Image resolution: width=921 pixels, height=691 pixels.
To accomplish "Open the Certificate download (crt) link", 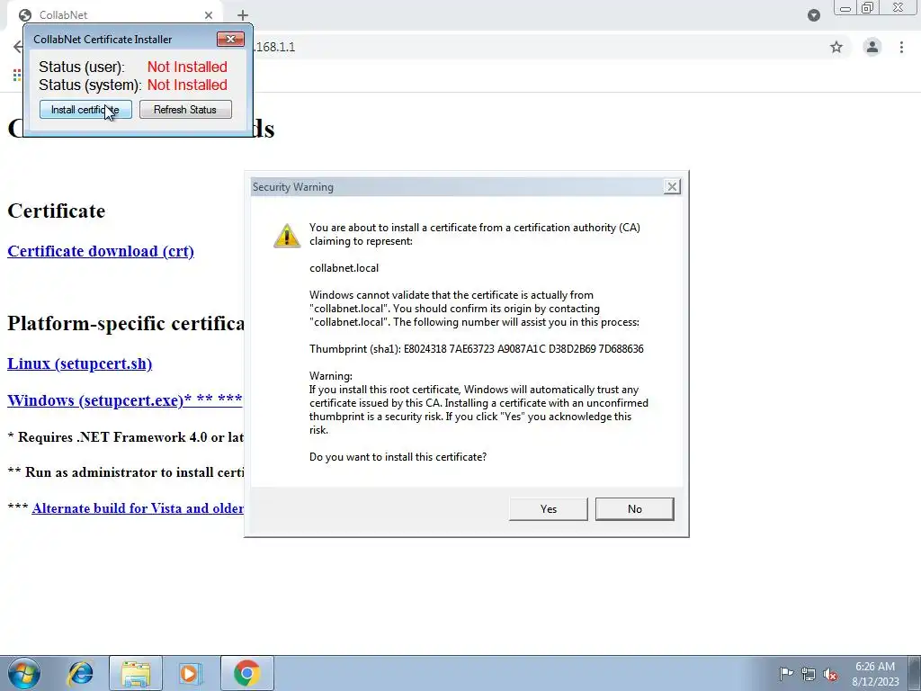I will click(101, 251).
